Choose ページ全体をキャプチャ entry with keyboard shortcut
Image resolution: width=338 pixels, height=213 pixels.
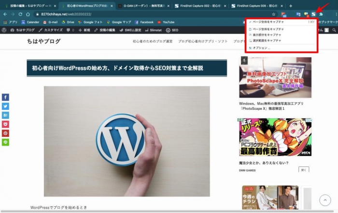[282, 22]
